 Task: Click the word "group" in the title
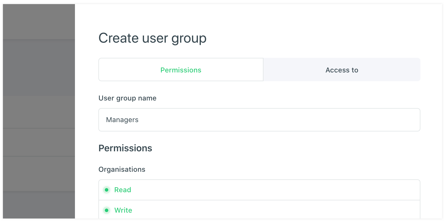[x=189, y=39]
